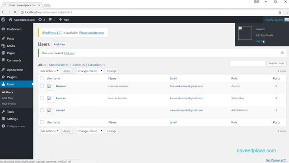Click kamranhussain@gmail.com email link
Viewport: 289px width, 163px height.
[186, 98]
